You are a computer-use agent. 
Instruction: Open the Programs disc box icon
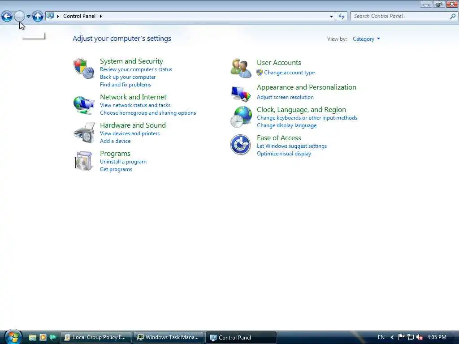[84, 161]
